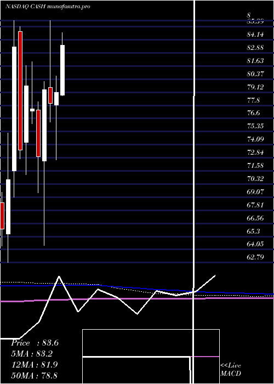This screenshot has height=384, width=274.
Task: Select the 82.88 price axis label
Action: (255, 48)
